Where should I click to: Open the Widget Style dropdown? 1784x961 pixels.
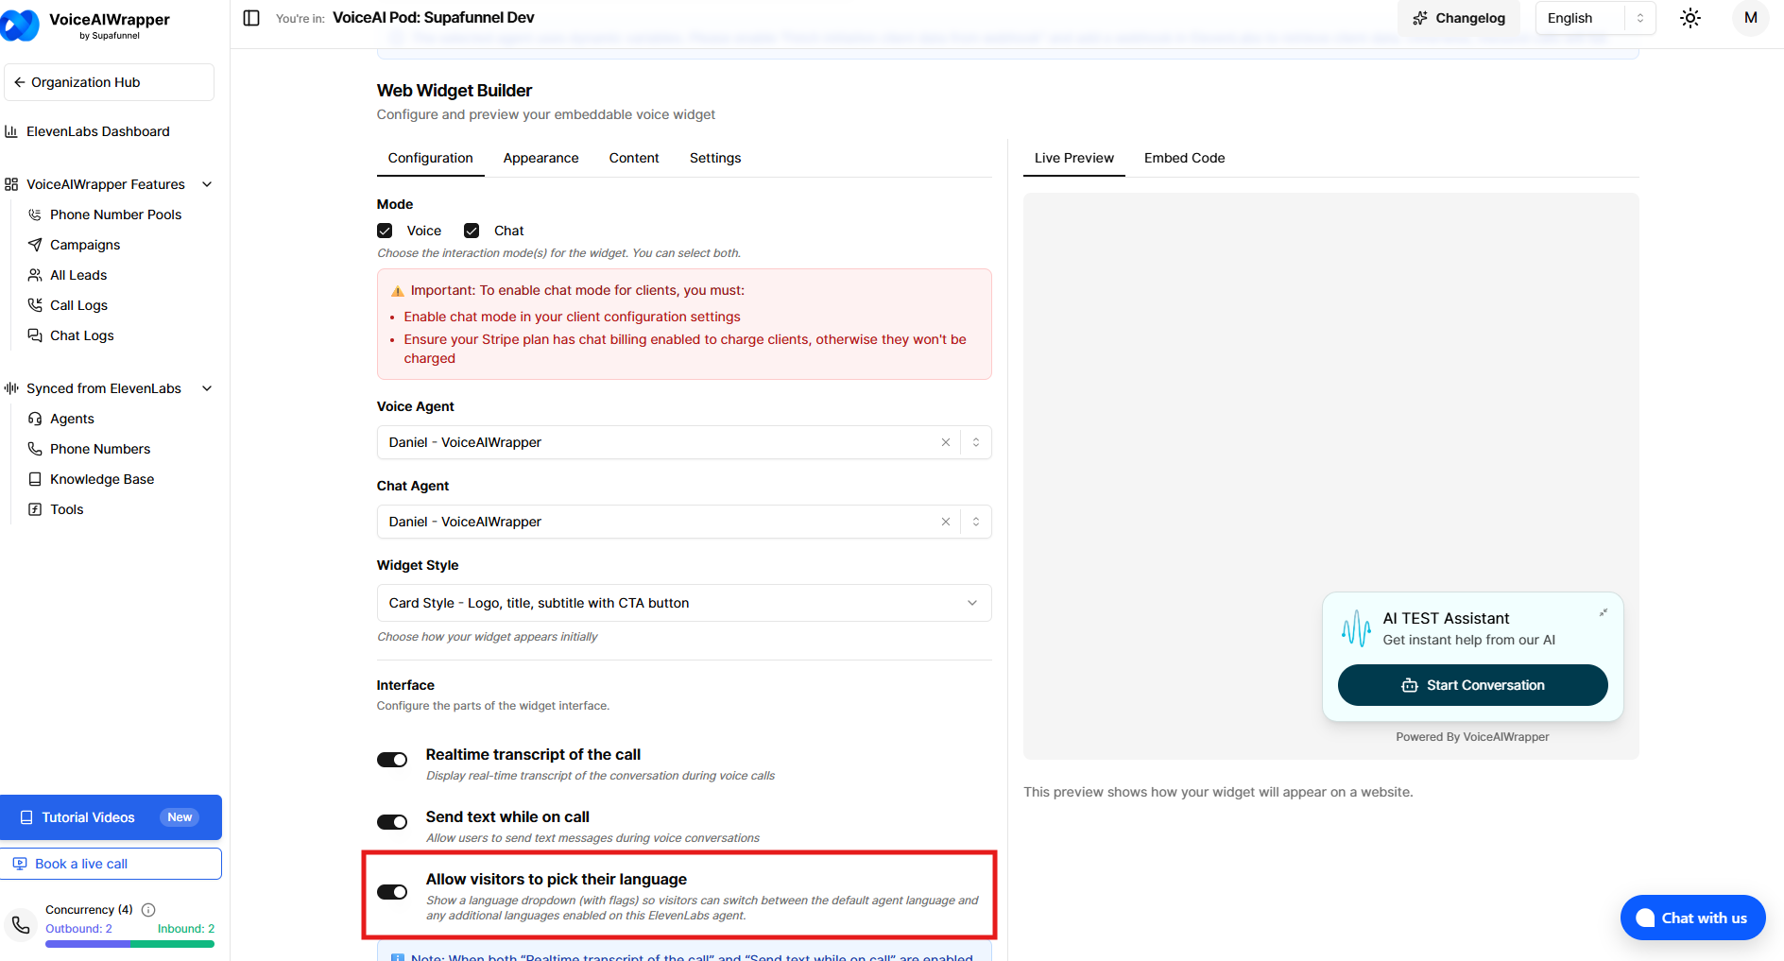[683, 603]
